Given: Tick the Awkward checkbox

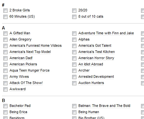Looking at the screenshot, I should point(5,90).
